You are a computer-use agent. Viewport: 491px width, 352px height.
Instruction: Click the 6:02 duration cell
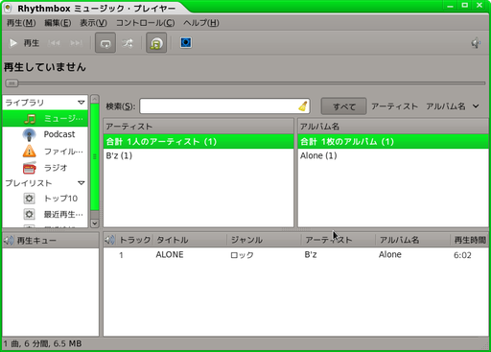tap(462, 255)
